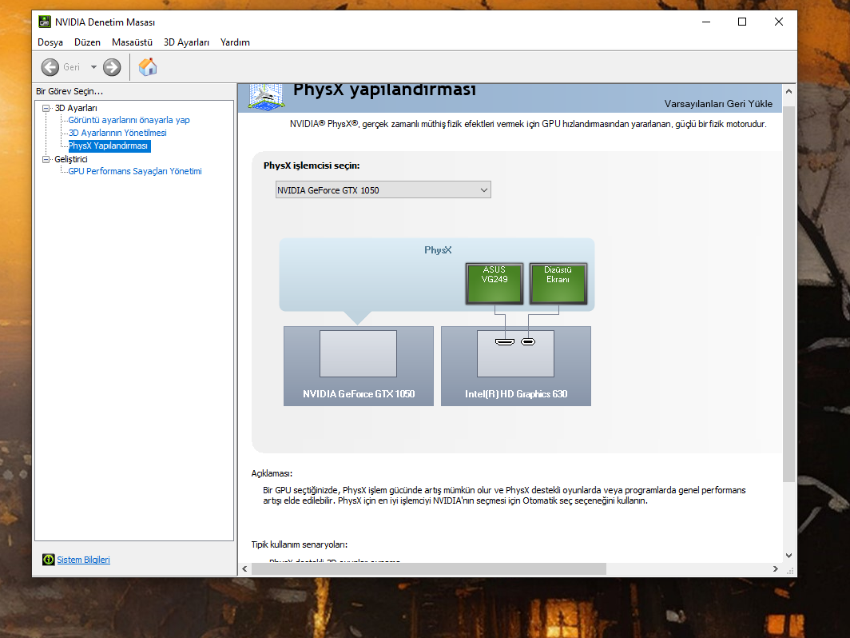The width and height of the screenshot is (850, 638).
Task: Click the NVIDIA Denetim Masası title icon
Action: [45, 22]
